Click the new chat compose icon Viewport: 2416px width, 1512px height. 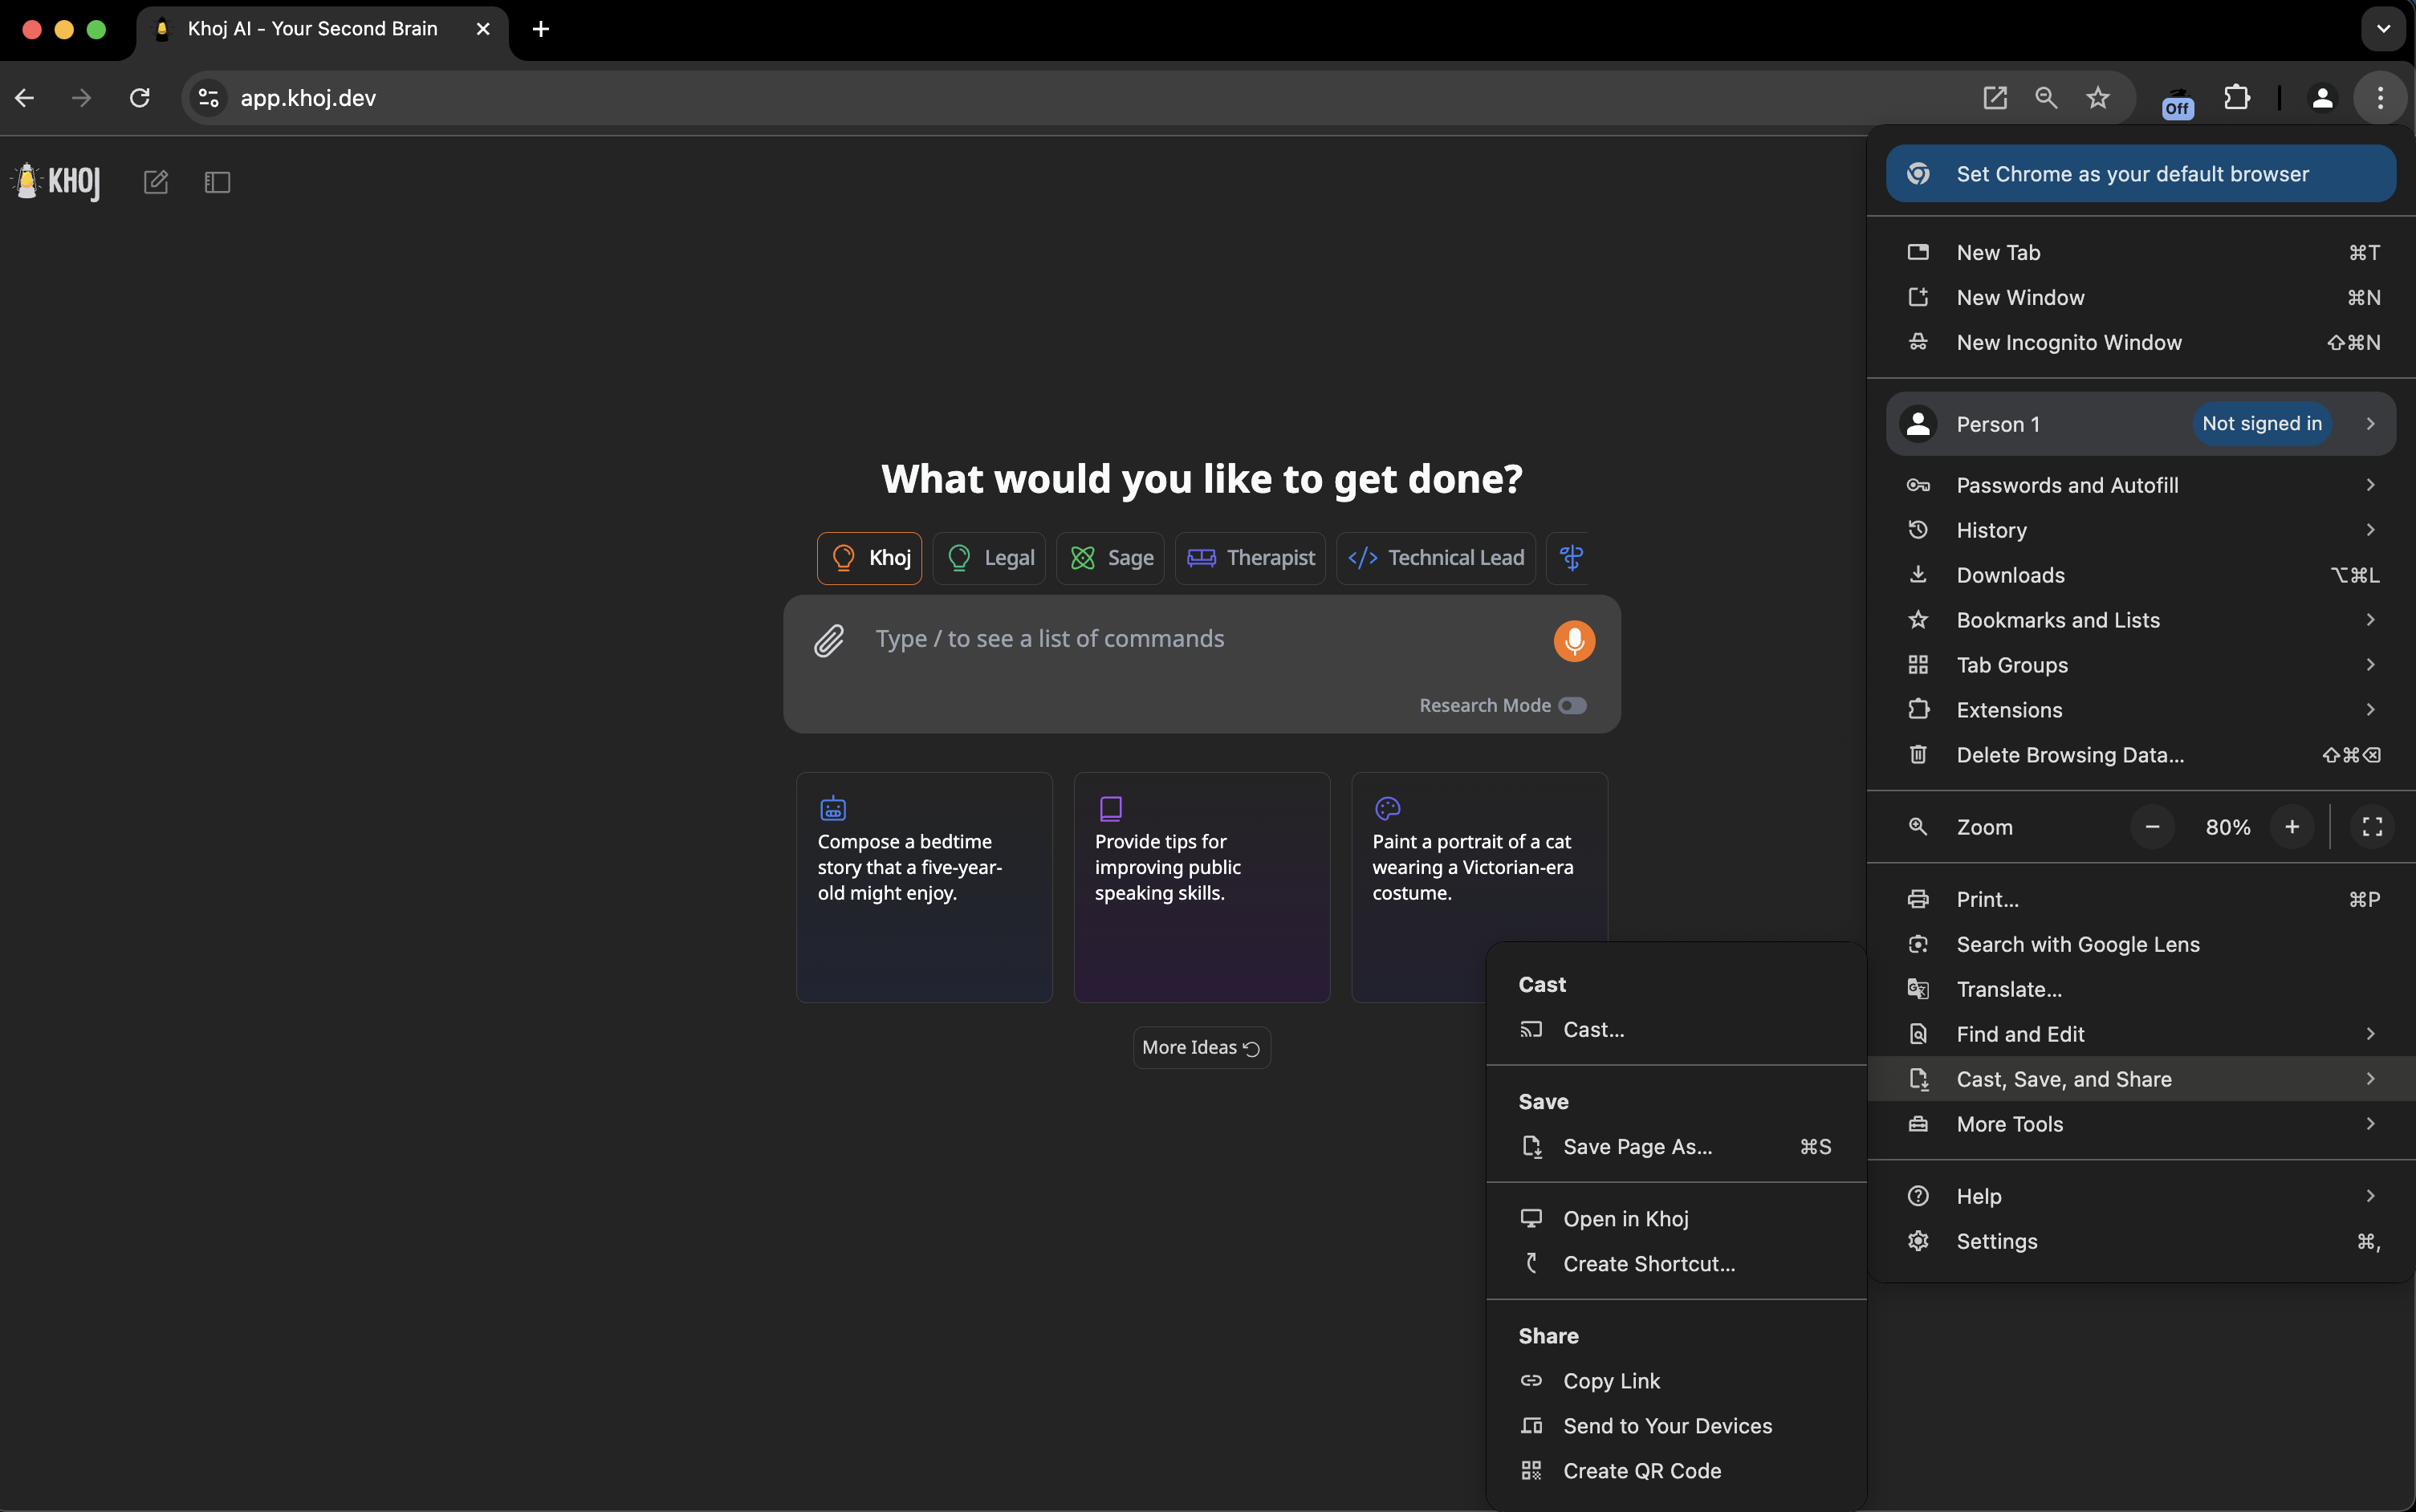click(156, 182)
